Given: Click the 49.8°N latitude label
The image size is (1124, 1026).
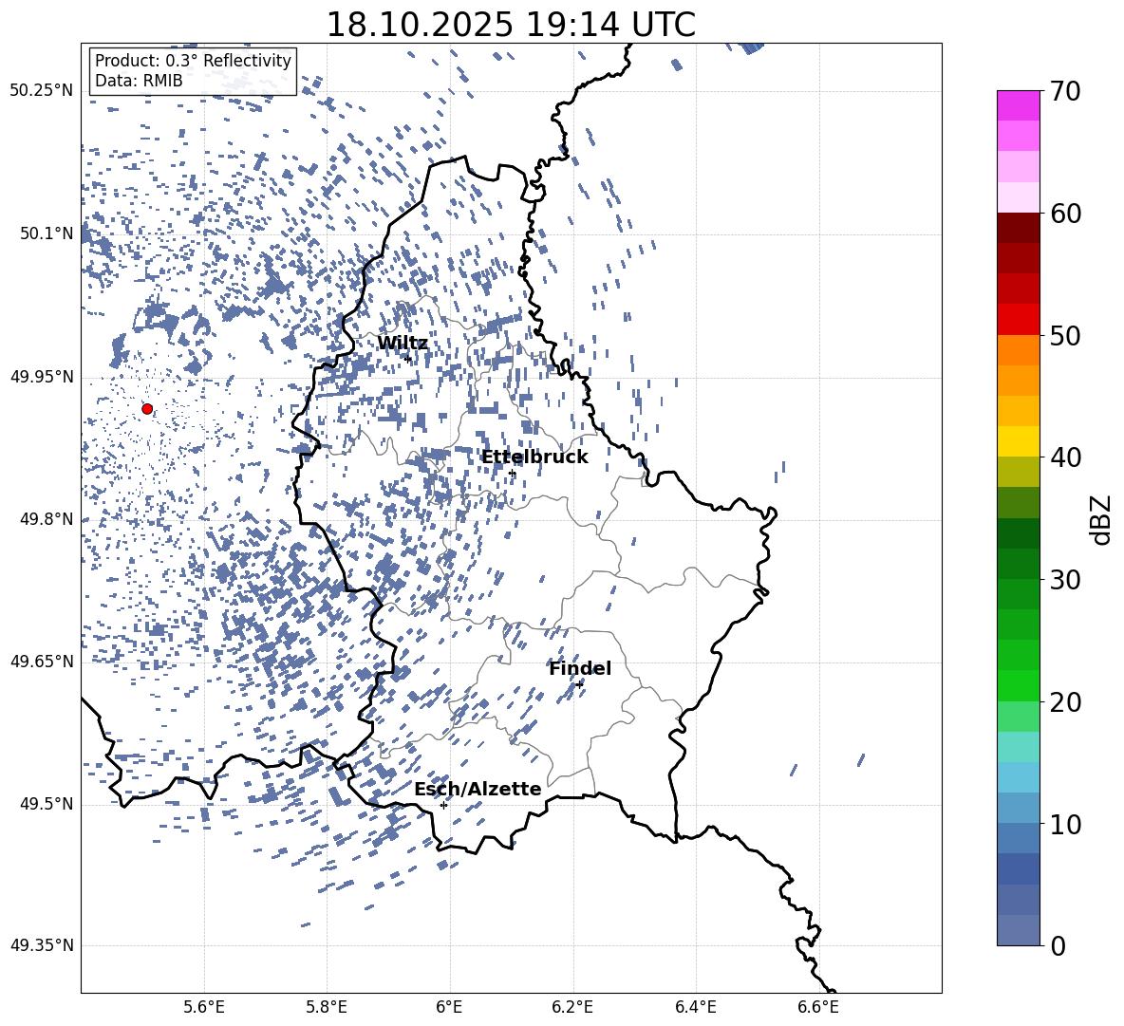Looking at the screenshot, I should (46, 519).
